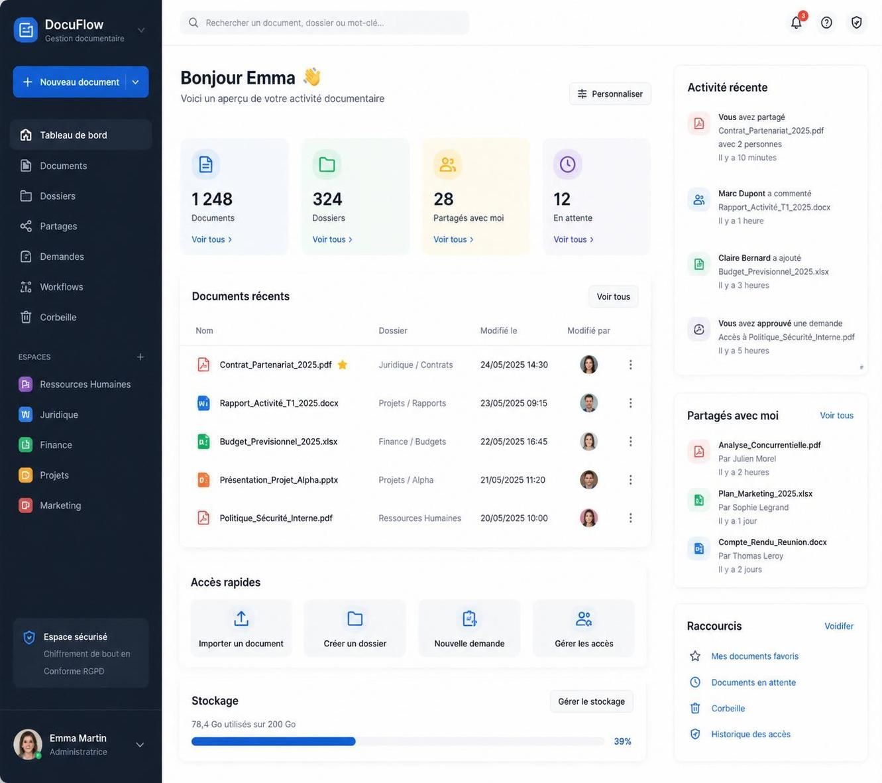Click Voir tous in Partagés avec moi panel
The height and width of the screenshot is (783, 882).
[836, 416]
